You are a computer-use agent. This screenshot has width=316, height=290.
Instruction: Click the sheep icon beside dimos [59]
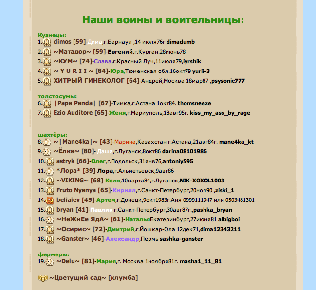point(47,42)
